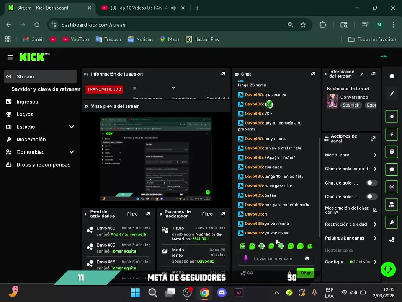Toggle switch above Moderación del chat con IA
The height and width of the screenshot is (302, 402).
371,196
